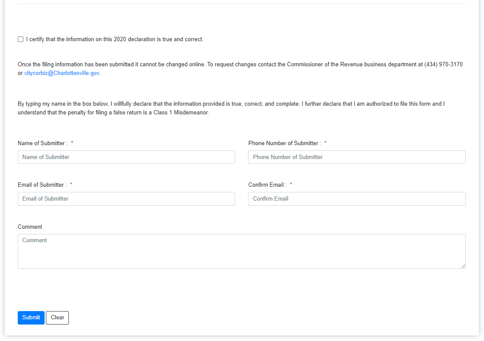Enable the 2020 declaration certification checkbox

pyautogui.click(x=20, y=39)
